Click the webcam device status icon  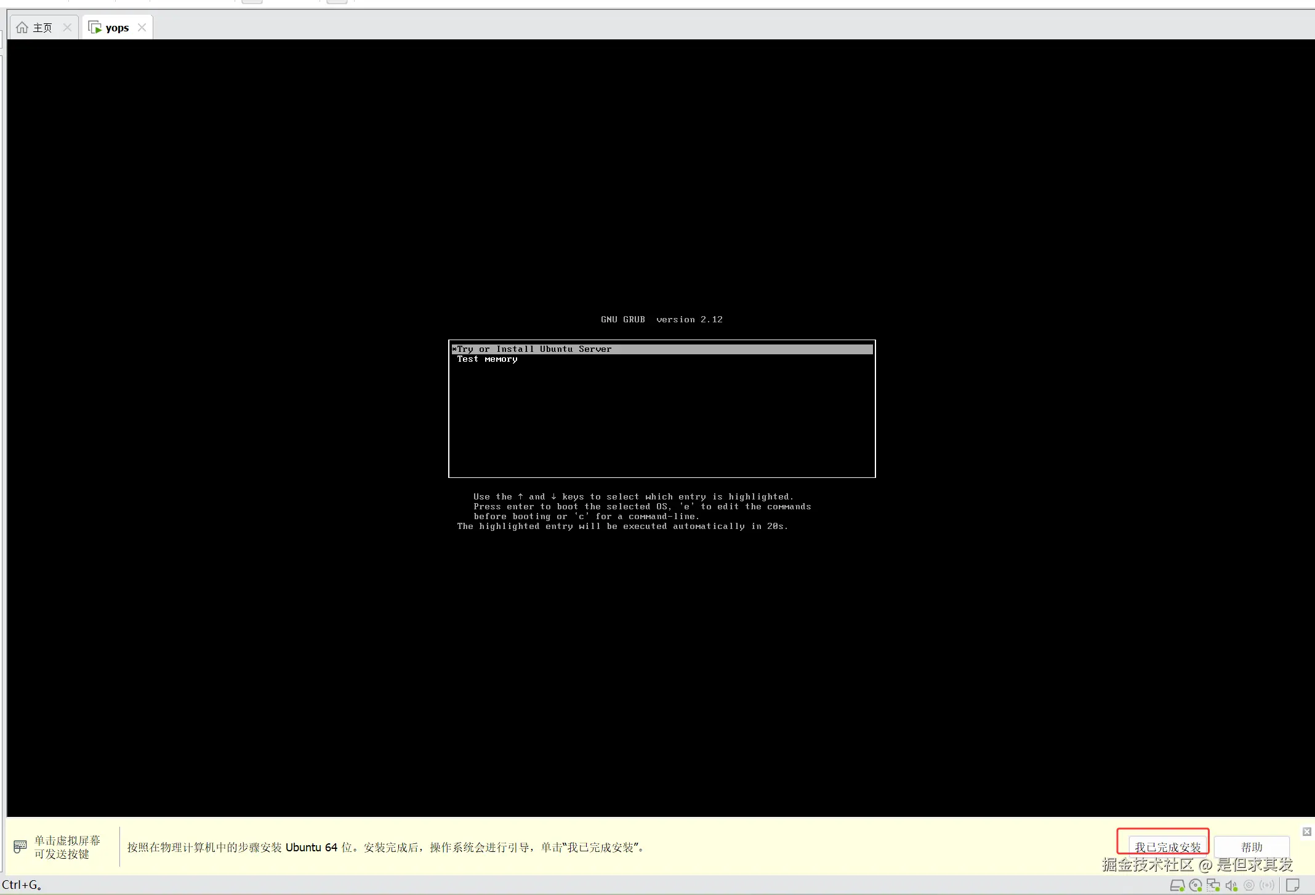[1249, 886]
